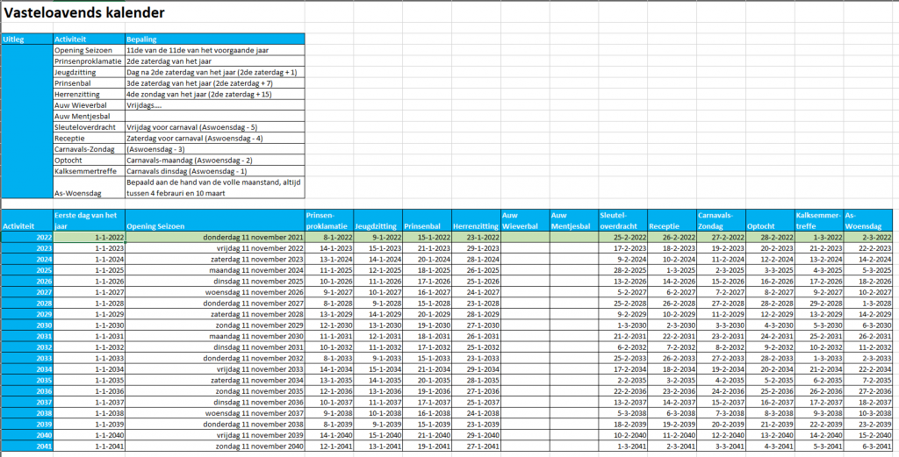Click the '(Aswoensdag - 3)' cell
899x457 pixels.
[215, 149]
